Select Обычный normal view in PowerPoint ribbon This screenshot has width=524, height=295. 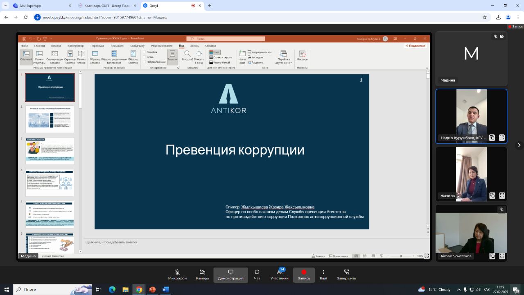(26, 57)
